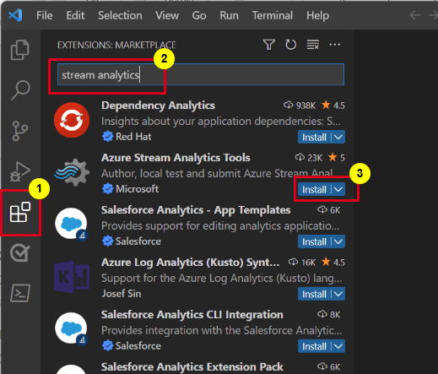Open the Dependency Analytics extension title
This screenshot has width=438, height=374.
(158, 106)
